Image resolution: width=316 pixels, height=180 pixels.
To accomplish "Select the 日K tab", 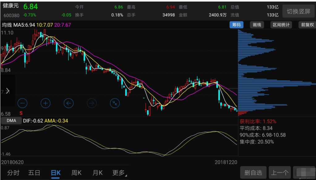I will click(x=56, y=173).
